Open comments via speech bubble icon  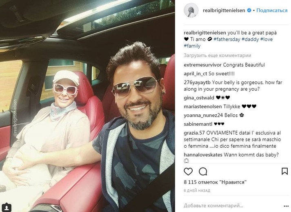click(x=203, y=171)
